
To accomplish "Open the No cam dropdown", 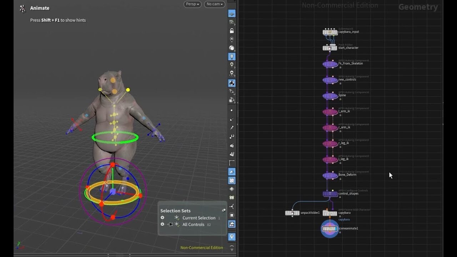I will coord(214,4).
